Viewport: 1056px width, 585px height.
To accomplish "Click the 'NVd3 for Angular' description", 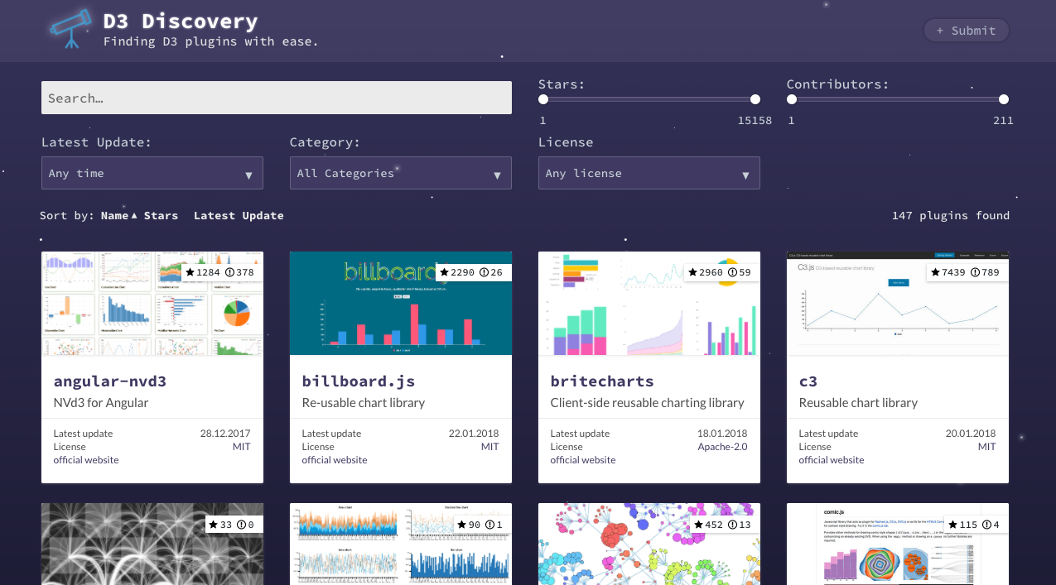I will [x=101, y=403].
